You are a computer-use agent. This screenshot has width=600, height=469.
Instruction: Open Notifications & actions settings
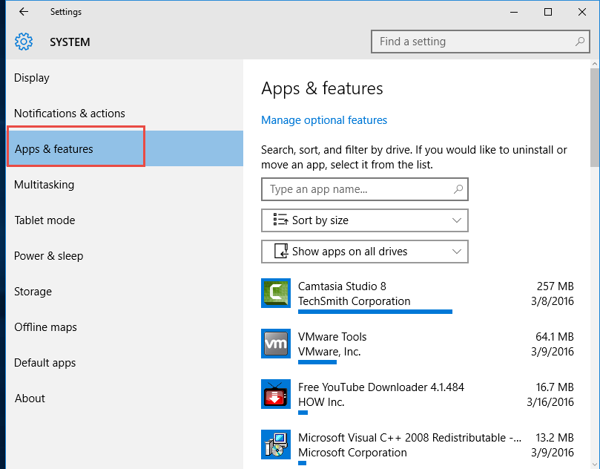tap(125, 114)
